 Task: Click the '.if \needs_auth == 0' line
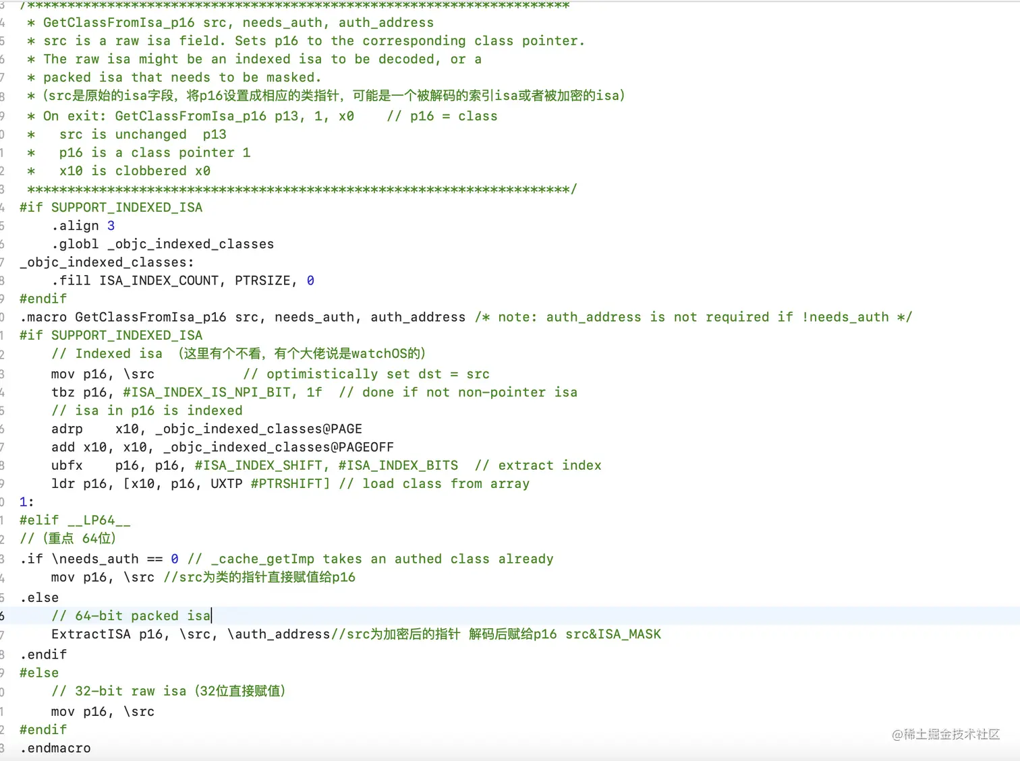pyautogui.click(x=287, y=559)
